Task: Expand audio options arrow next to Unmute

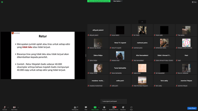Action: click(8, 107)
